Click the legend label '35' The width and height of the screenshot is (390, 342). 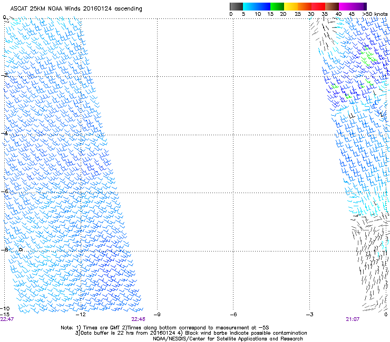pos(325,14)
